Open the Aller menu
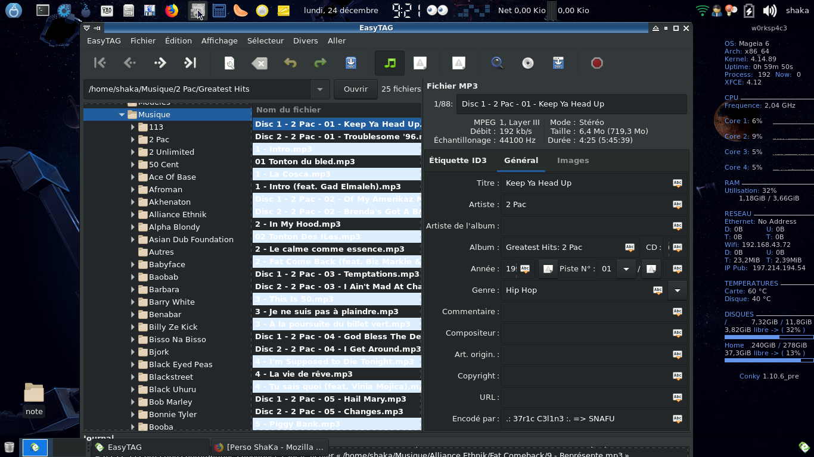This screenshot has width=814, height=457. click(337, 40)
